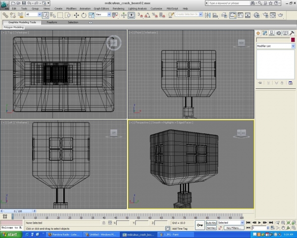Click the time slider 0 / 100 handle
The height and width of the screenshot is (238, 297).
18,211
